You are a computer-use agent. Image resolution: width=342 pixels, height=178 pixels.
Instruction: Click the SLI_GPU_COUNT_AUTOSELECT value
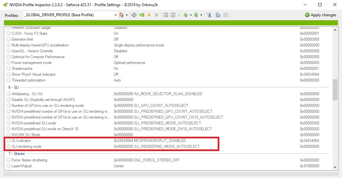click(161, 106)
